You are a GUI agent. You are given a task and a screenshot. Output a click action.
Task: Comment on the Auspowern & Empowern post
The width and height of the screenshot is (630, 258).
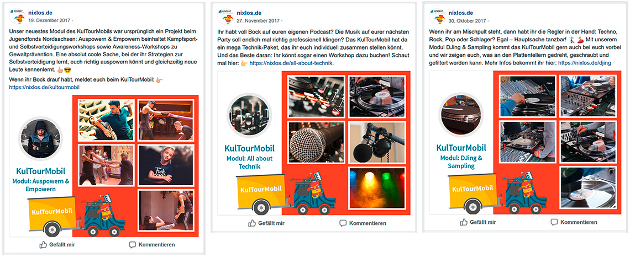pyautogui.click(x=152, y=245)
